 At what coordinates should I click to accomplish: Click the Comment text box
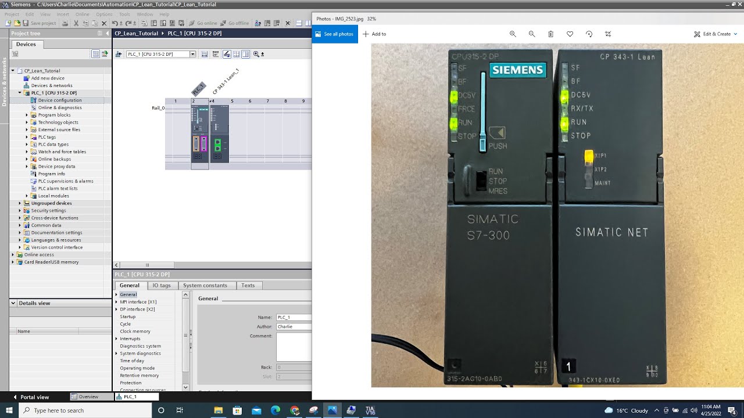tap(294, 347)
